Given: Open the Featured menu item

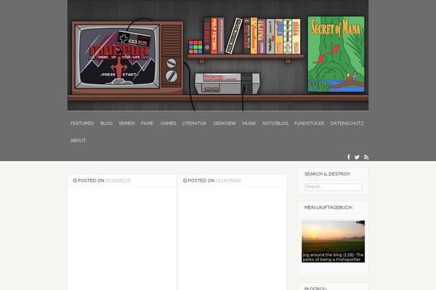Looking at the screenshot, I should (82, 123).
